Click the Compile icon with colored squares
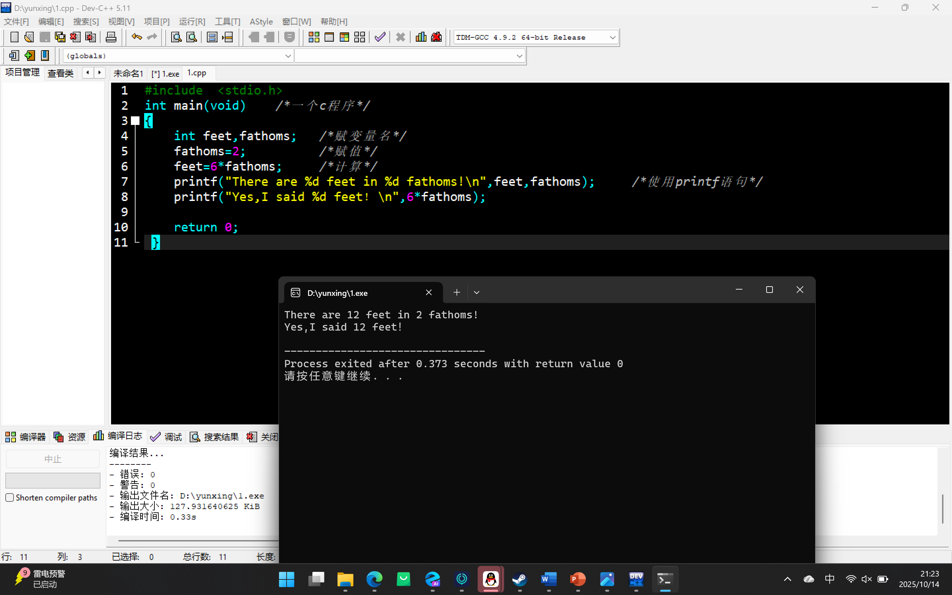The width and height of the screenshot is (952, 595). (313, 37)
